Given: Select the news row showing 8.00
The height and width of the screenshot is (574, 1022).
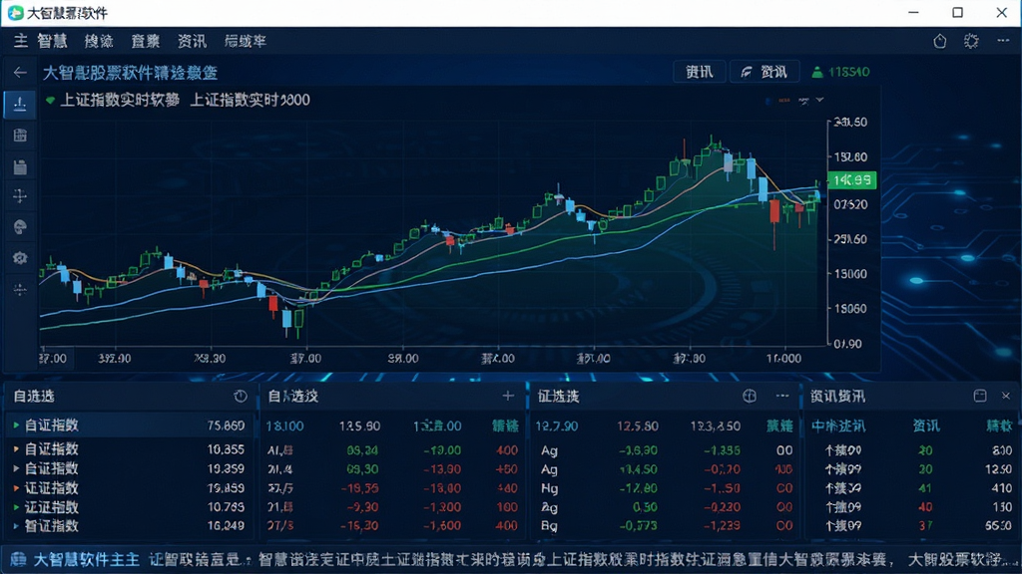Looking at the screenshot, I should [911, 450].
